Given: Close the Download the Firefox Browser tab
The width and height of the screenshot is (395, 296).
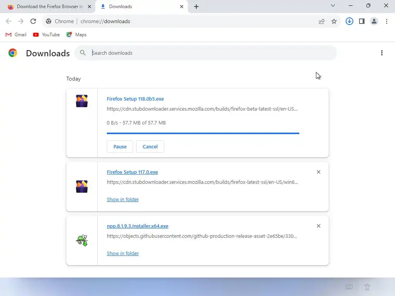Looking at the screenshot, I should 89,7.
